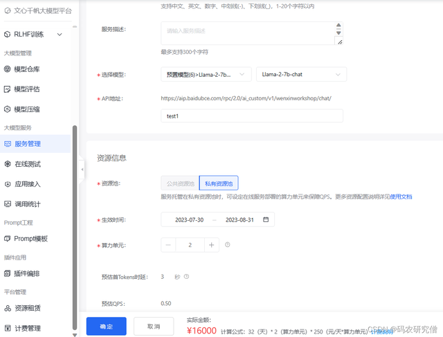Click the 服务描述 text area
This screenshot has width=443, height=337.
point(247,33)
